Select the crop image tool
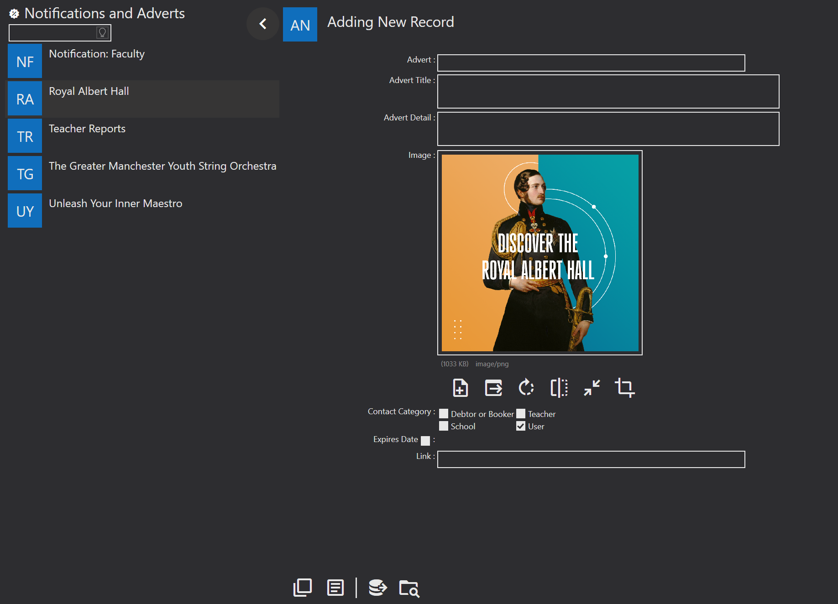 pos(625,388)
